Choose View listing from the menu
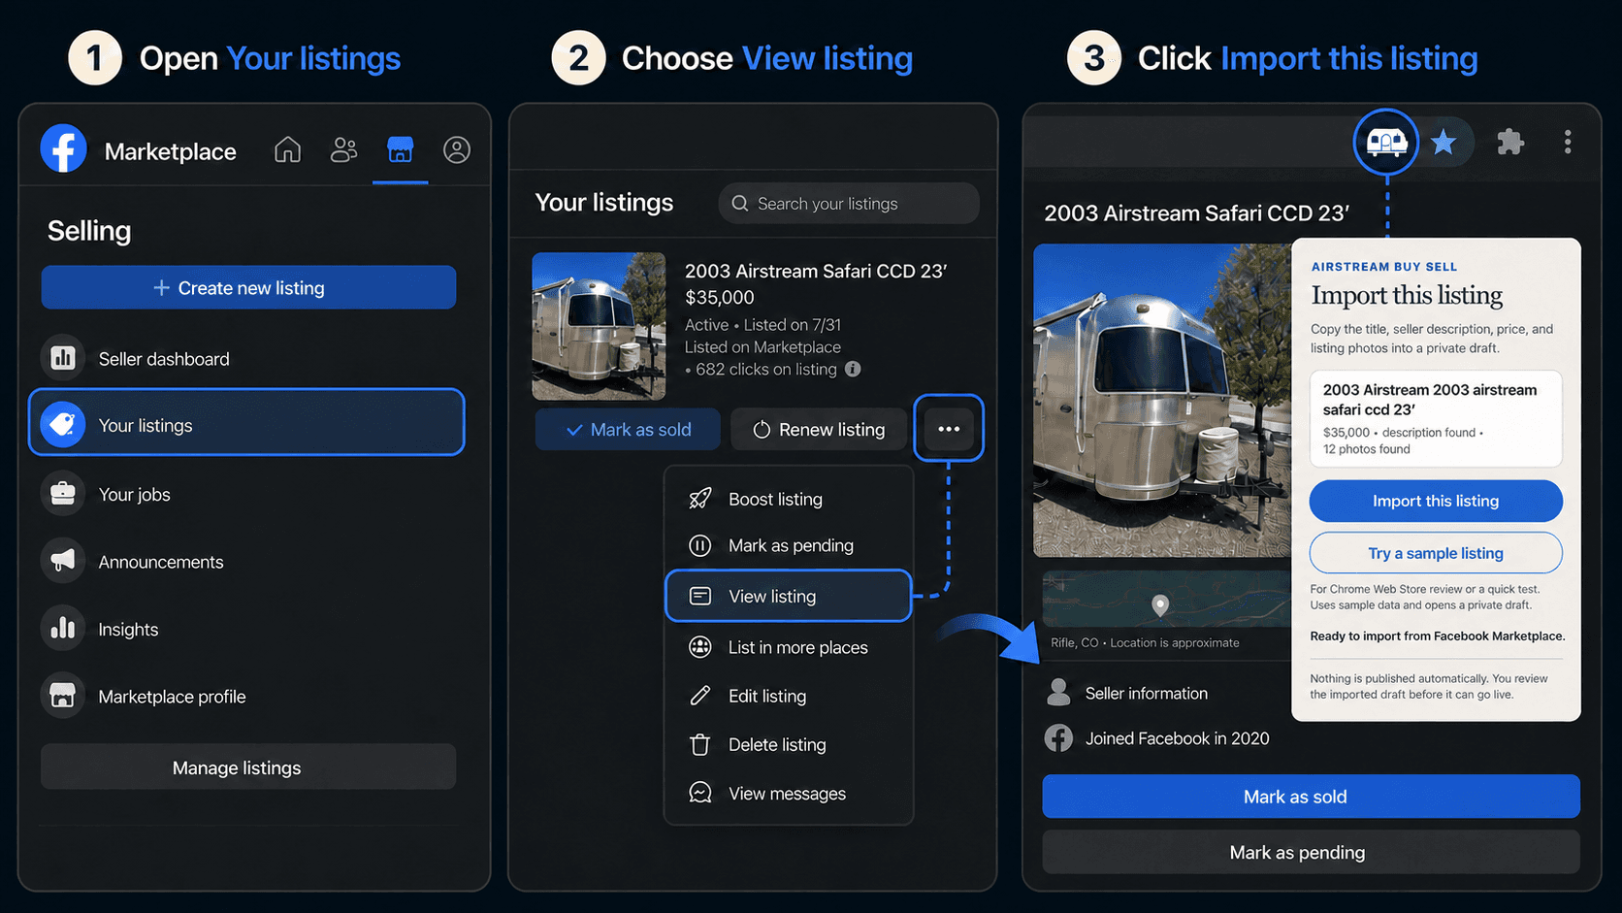 pos(789,596)
